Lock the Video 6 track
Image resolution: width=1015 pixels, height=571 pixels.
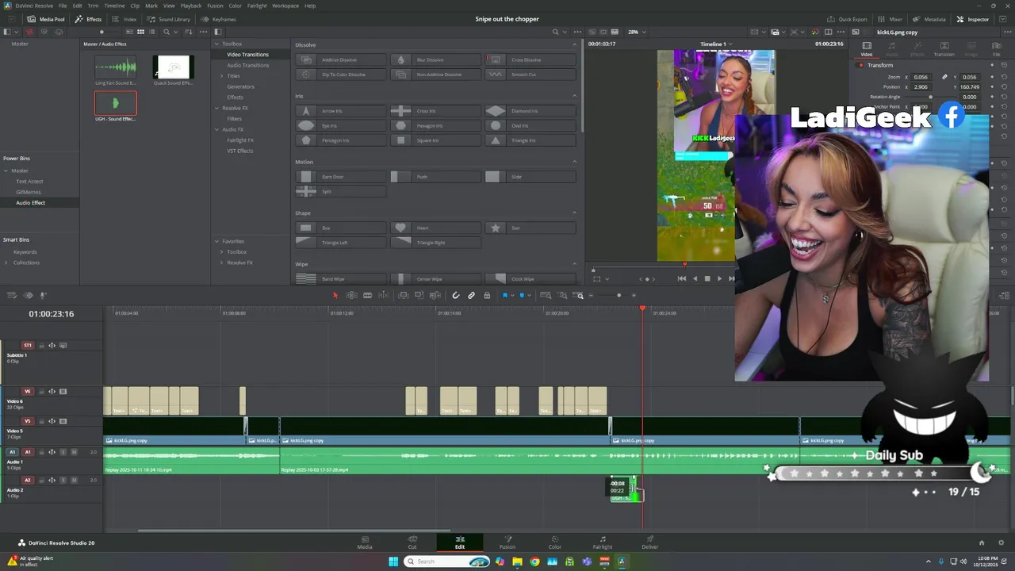pyautogui.click(x=41, y=391)
